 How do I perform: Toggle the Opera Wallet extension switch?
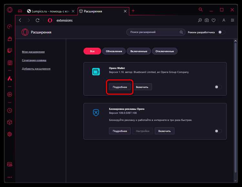[x=218, y=87]
